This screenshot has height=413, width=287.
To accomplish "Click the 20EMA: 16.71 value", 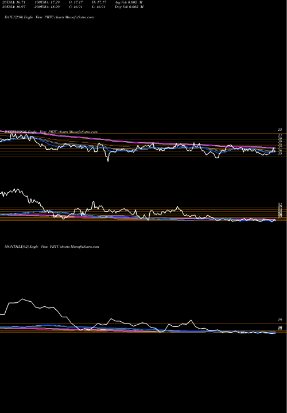I will click(x=13, y=2).
